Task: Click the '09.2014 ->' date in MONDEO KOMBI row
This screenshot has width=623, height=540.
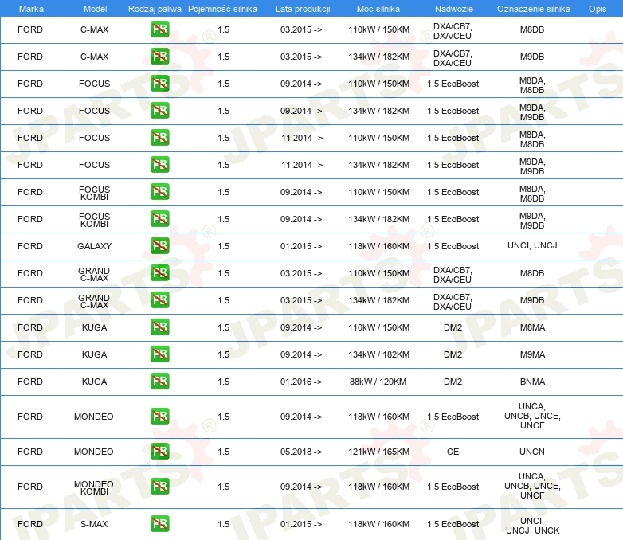Action: pos(301,487)
